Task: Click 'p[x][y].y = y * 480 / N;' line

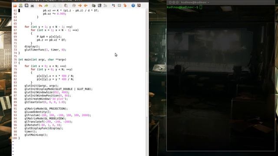Action: [55, 79]
